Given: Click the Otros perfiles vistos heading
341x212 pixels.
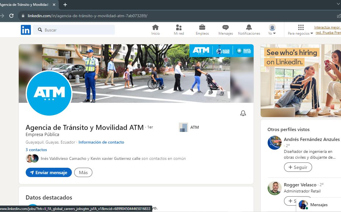Looking at the screenshot, I should [288, 129].
